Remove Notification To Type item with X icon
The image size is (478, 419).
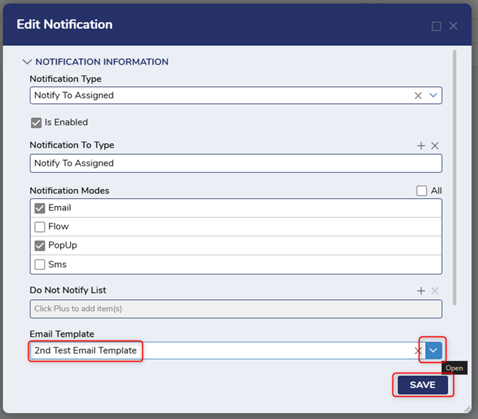coord(435,146)
